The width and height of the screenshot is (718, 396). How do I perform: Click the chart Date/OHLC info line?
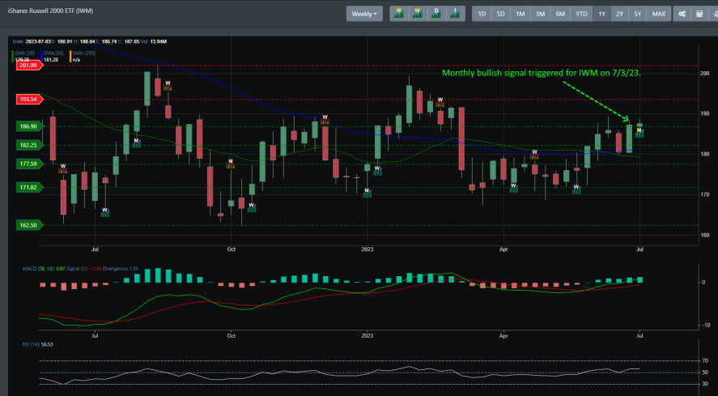click(89, 42)
